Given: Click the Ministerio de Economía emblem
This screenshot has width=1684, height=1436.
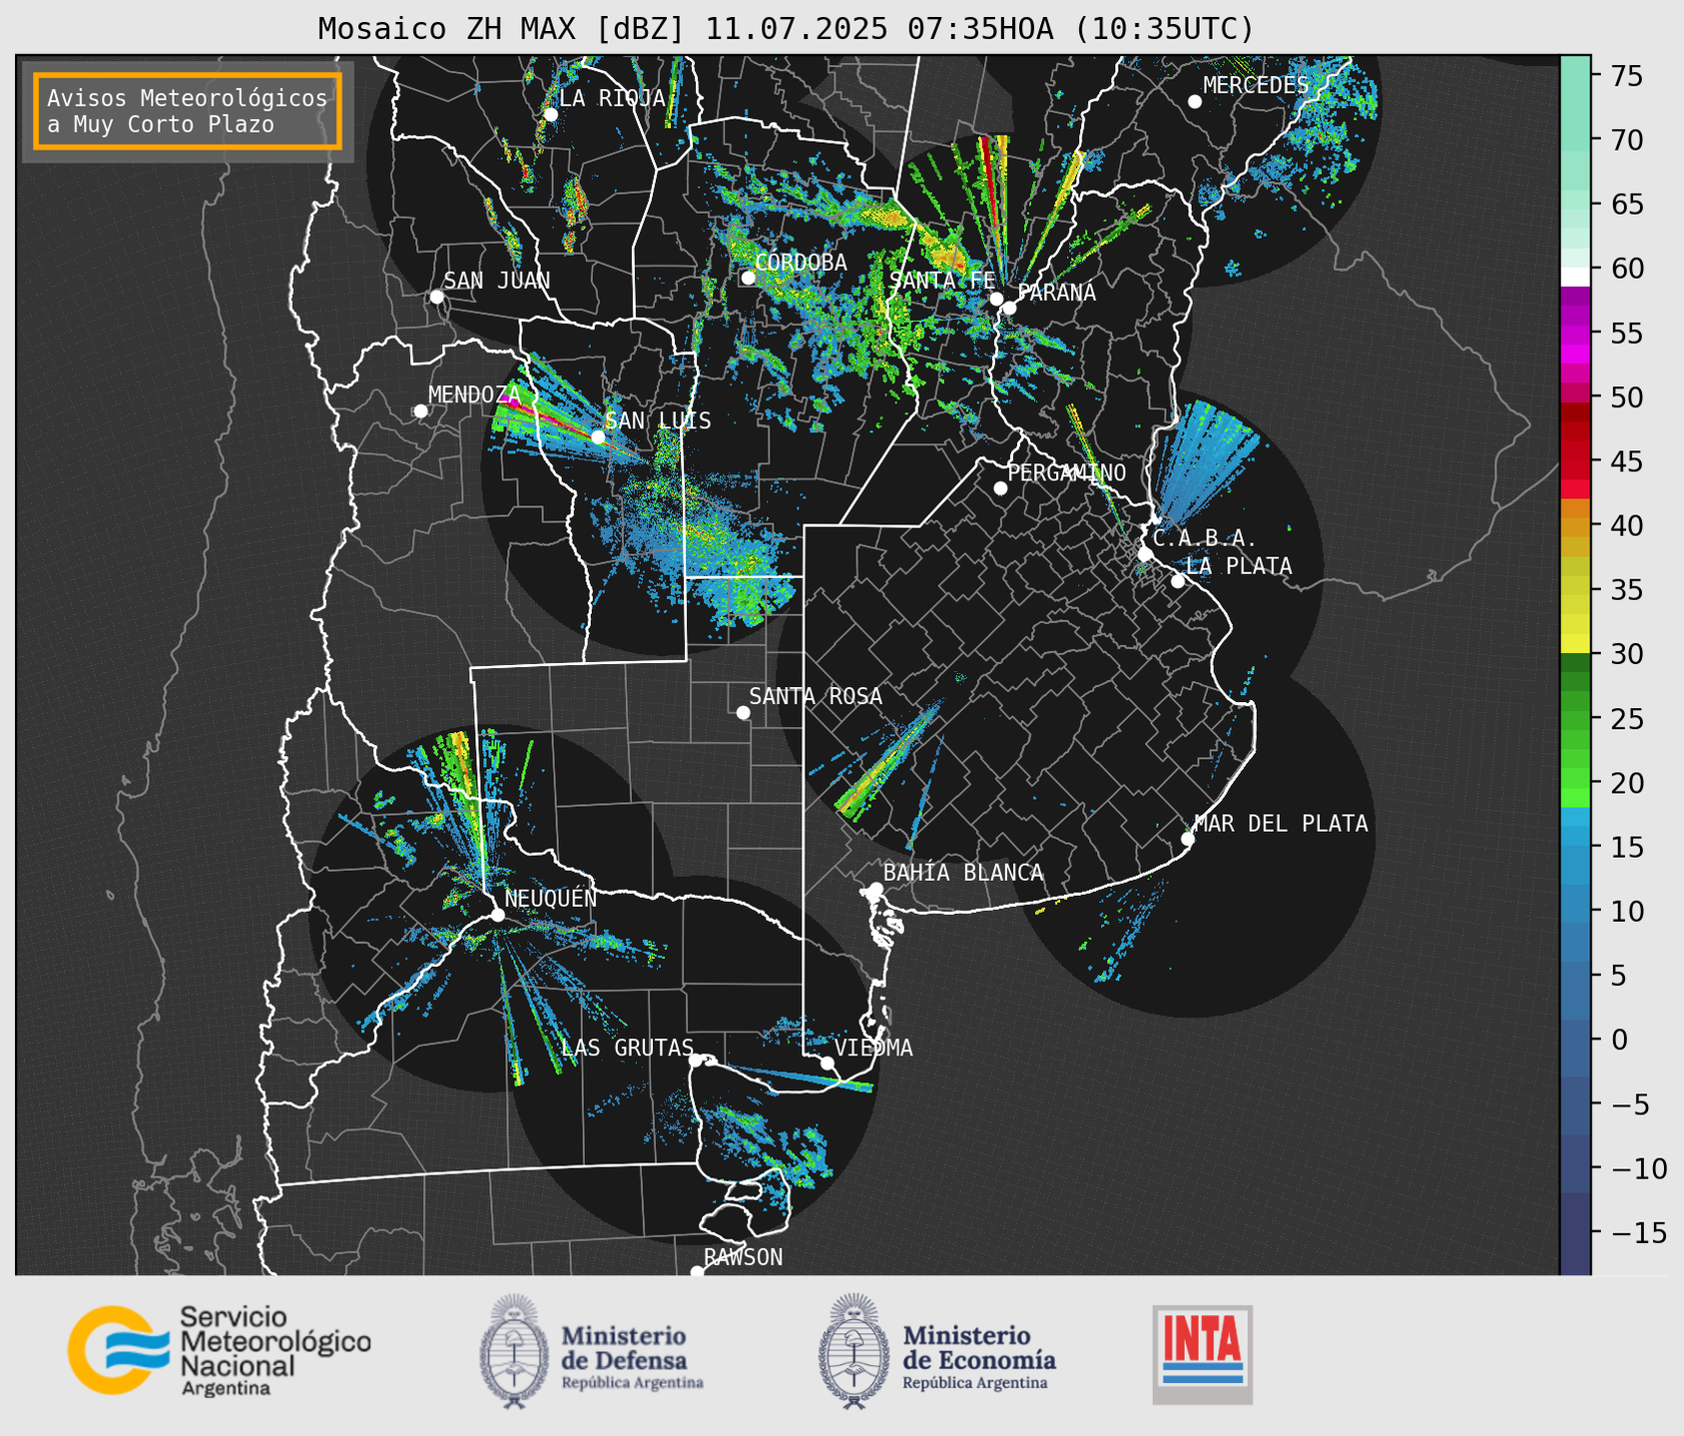Looking at the screenshot, I should pos(853,1351).
